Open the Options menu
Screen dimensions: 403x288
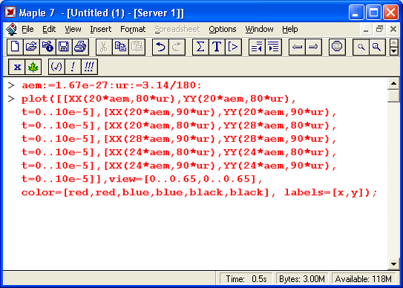(223, 29)
